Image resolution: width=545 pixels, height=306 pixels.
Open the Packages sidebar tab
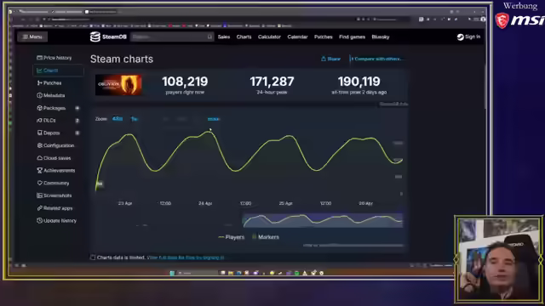(51, 108)
